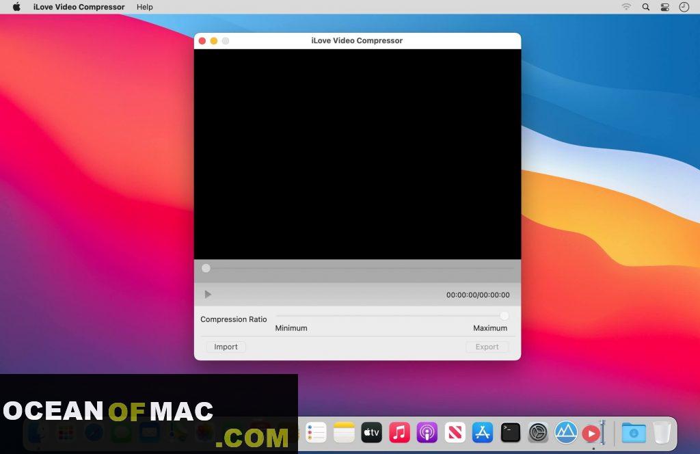This screenshot has width=700, height=454.
Task: Click iLove Video Compressor dock icon
Action: tap(591, 433)
